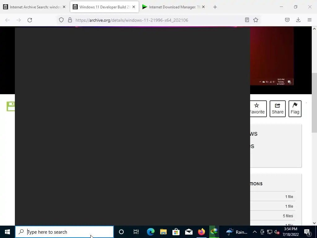
Task: Flag this archive item
Action: [295, 109]
